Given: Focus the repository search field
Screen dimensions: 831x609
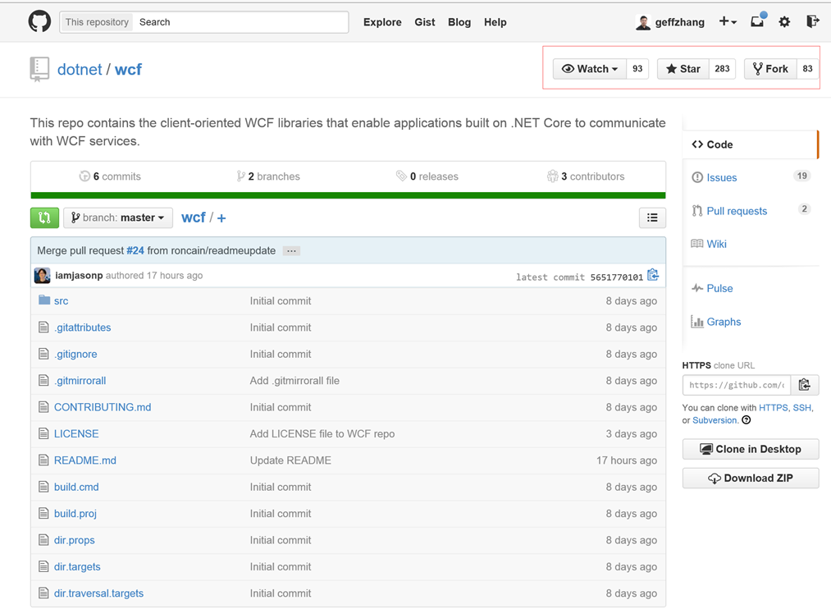Looking at the screenshot, I should pyautogui.click(x=241, y=22).
